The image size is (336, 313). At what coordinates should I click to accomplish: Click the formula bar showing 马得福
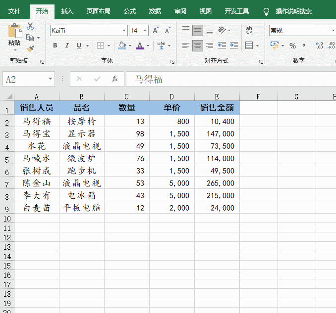(x=231, y=79)
